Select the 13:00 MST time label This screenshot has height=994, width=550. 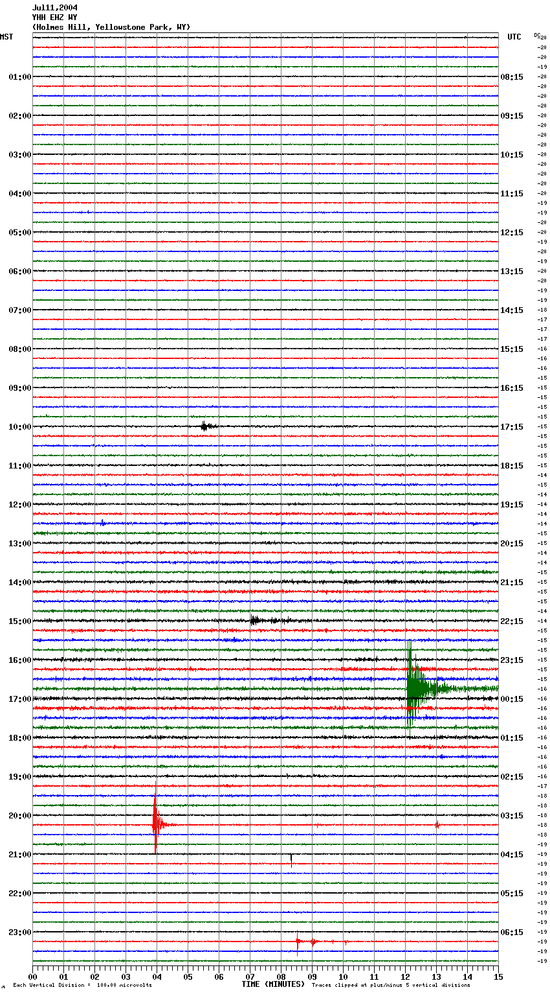(19, 544)
